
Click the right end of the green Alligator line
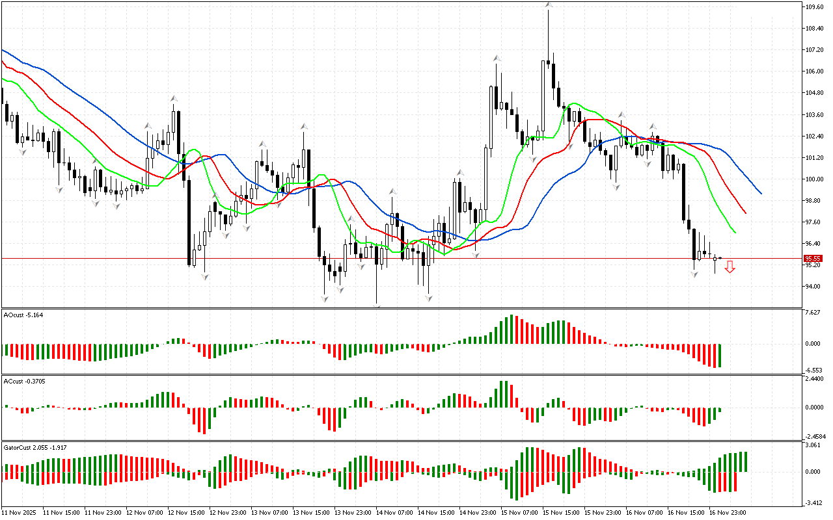click(x=735, y=231)
